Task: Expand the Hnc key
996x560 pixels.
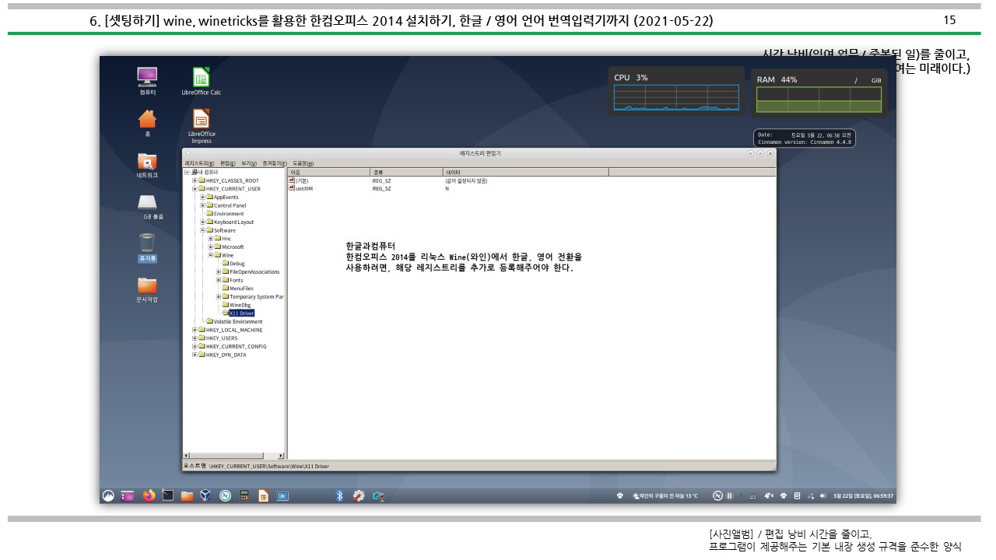Action: point(210,239)
